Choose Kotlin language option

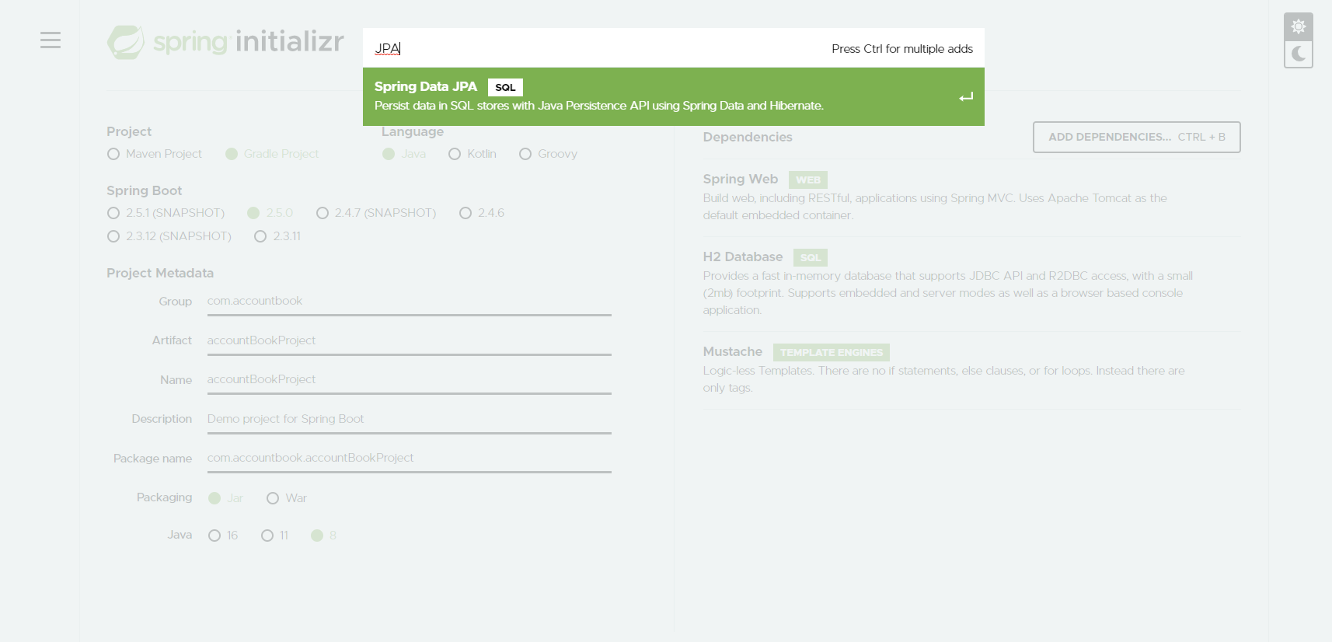point(472,154)
